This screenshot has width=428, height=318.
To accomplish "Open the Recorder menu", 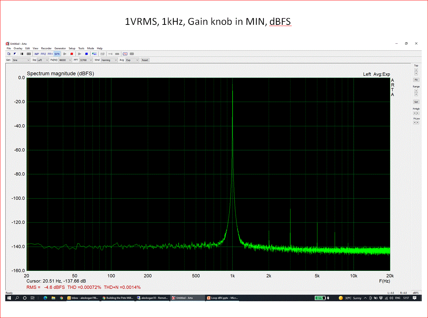I will [46, 48].
